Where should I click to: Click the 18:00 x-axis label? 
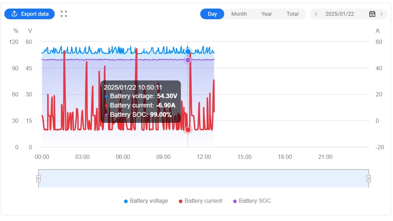pos(285,157)
